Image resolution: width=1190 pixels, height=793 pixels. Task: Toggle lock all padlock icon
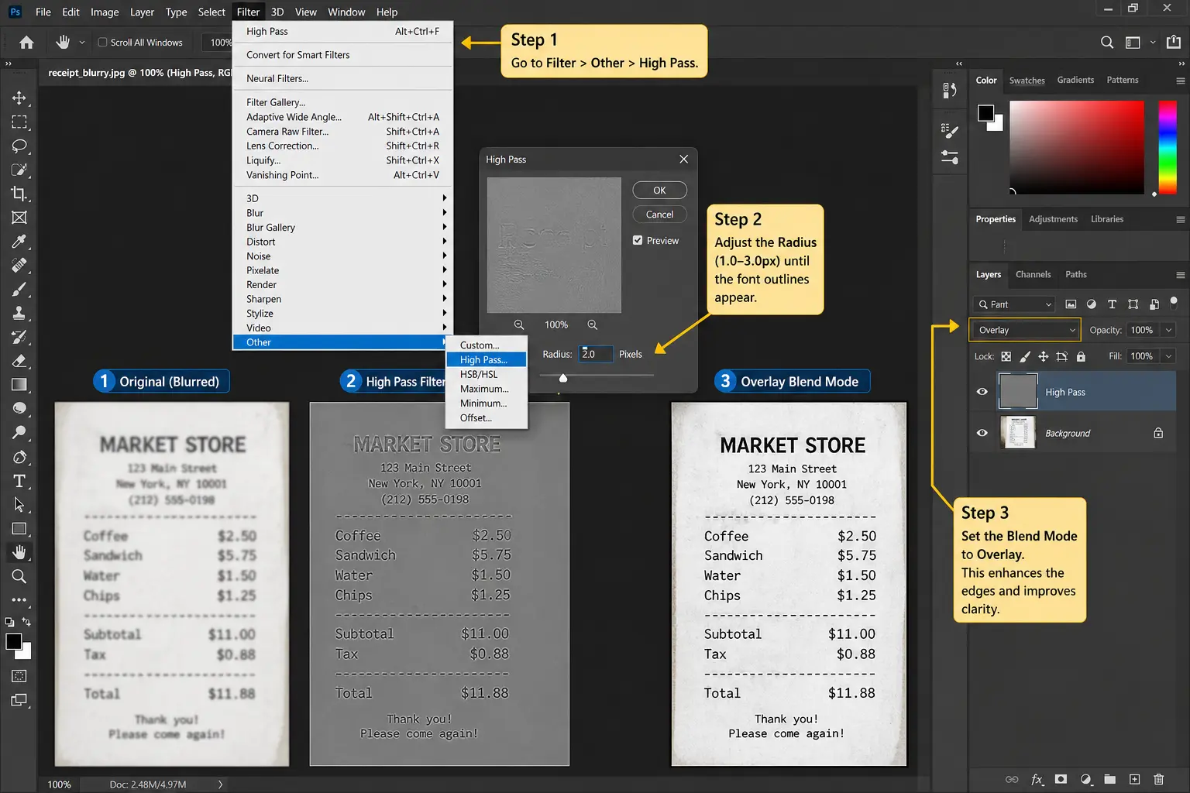coord(1081,356)
